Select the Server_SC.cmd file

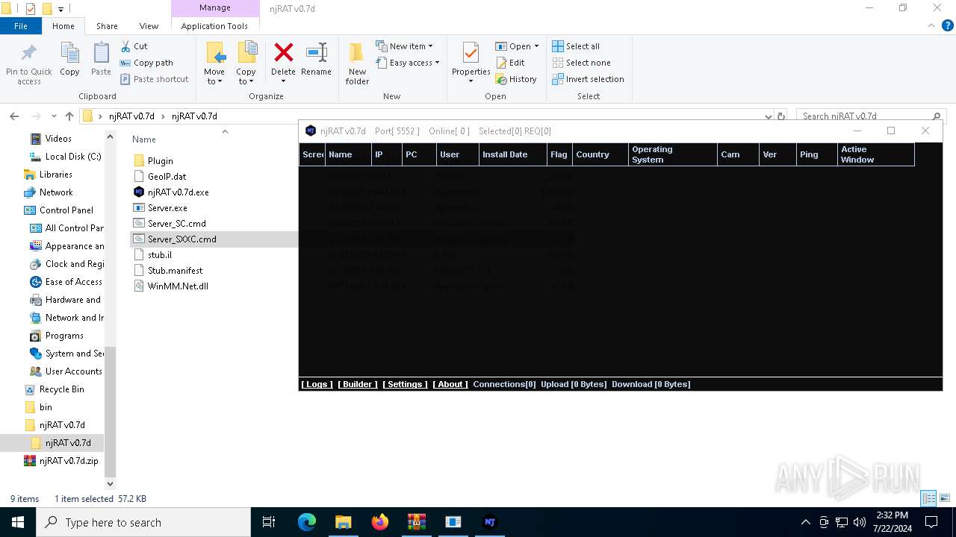point(176,224)
